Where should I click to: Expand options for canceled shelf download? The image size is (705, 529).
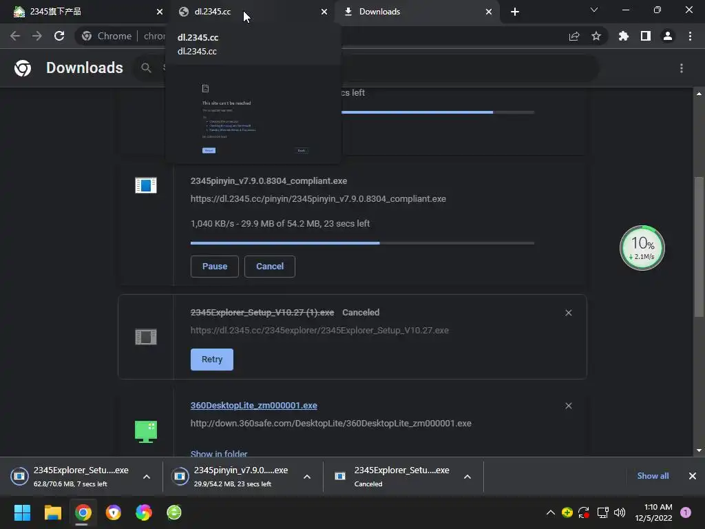467,477
